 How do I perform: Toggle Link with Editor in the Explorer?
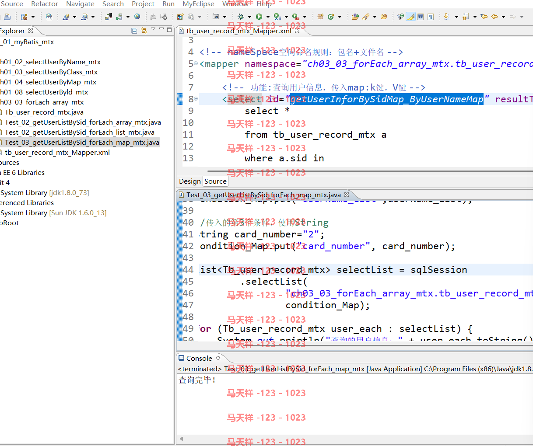(144, 31)
